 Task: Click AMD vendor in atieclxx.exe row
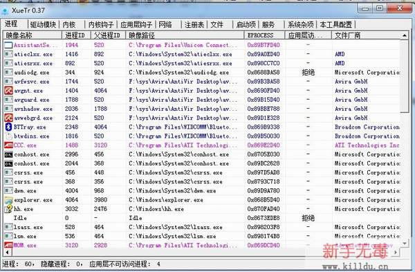coord(340,54)
